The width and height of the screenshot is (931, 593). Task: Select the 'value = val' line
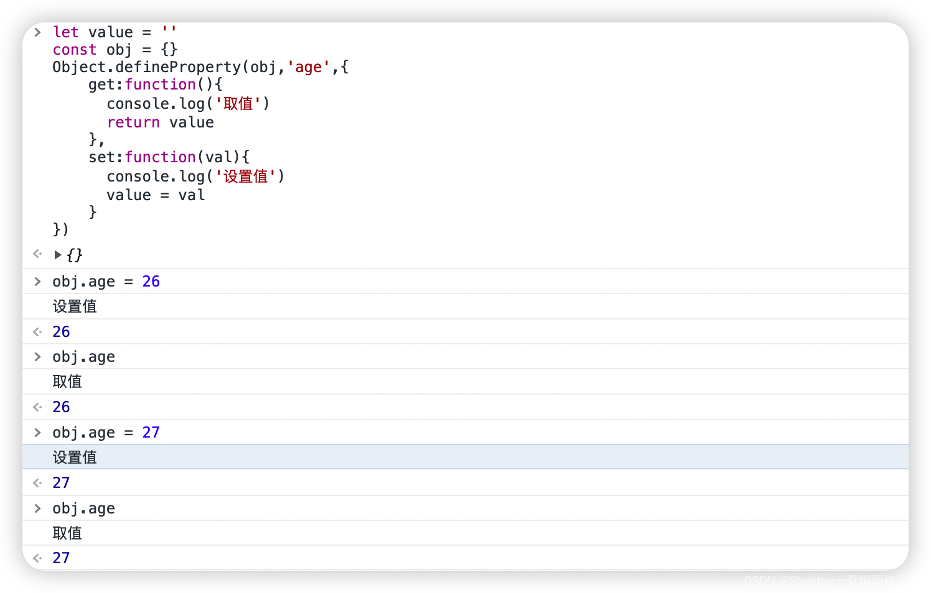pyautogui.click(x=156, y=195)
